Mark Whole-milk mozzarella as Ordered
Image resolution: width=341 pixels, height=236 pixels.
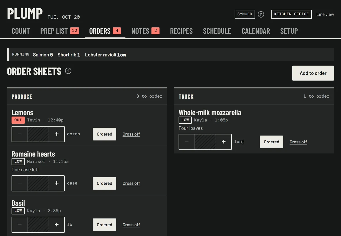(x=271, y=142)
